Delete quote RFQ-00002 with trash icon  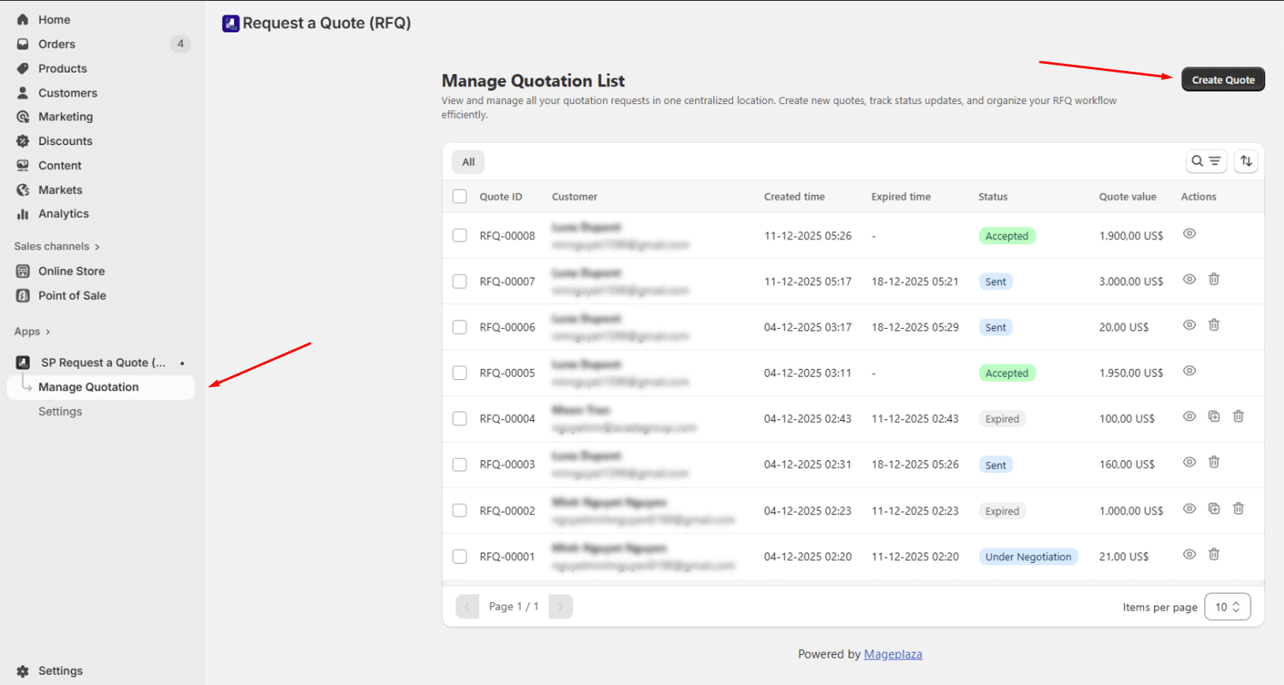1238,508
